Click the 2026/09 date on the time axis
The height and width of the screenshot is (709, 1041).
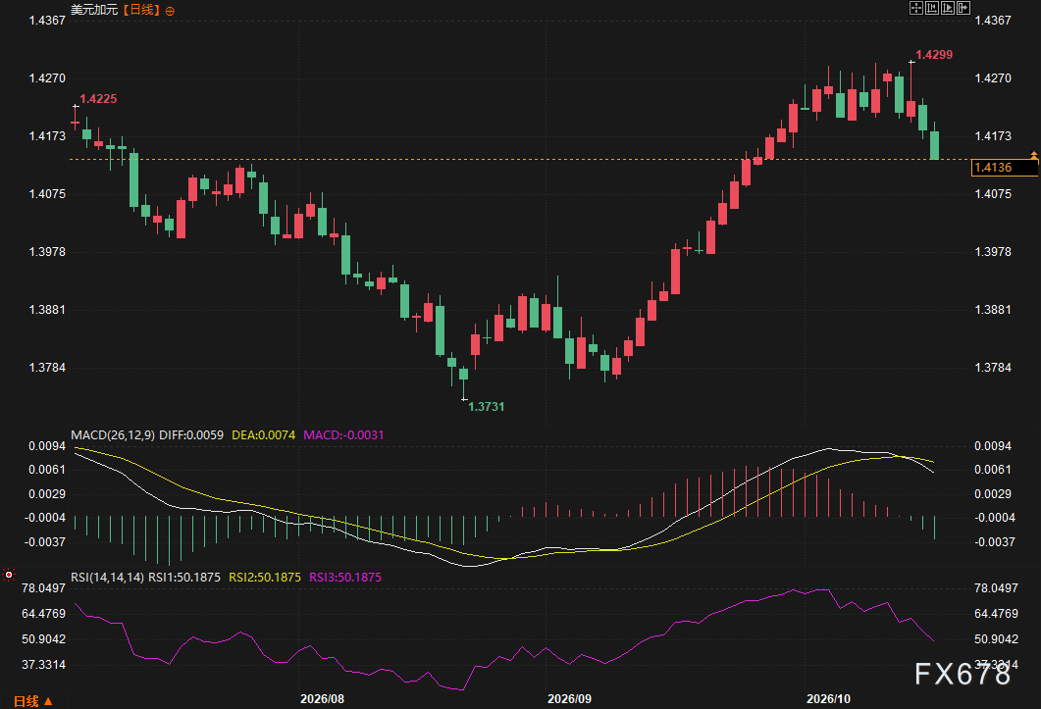click(569, 698)
